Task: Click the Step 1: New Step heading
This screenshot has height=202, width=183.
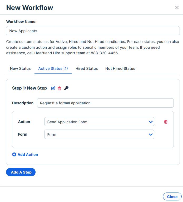Action: click(29, 88)
